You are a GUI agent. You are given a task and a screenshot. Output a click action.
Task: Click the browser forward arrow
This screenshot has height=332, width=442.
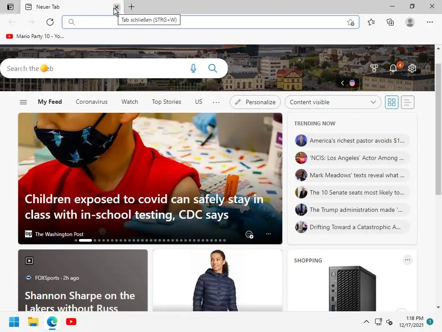tap(31, 22)
